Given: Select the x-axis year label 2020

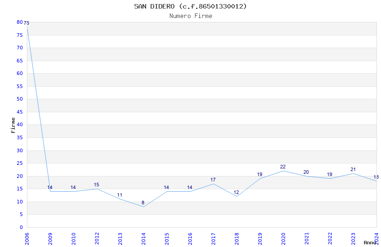Looking at the screenshot, I should pos(283,239).
